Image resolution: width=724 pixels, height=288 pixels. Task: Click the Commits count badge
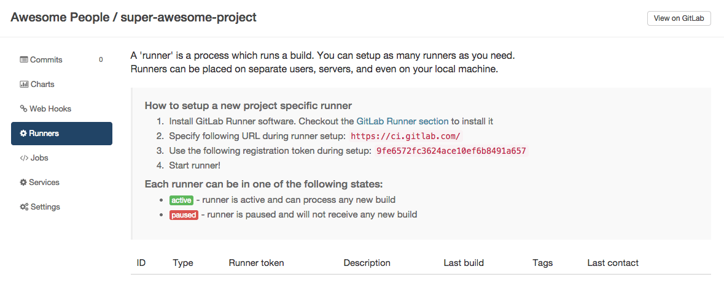101,60
